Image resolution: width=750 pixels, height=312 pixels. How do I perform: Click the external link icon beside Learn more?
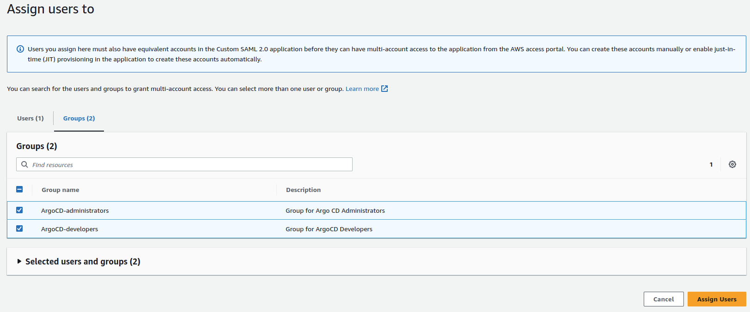tap(384, 89)
